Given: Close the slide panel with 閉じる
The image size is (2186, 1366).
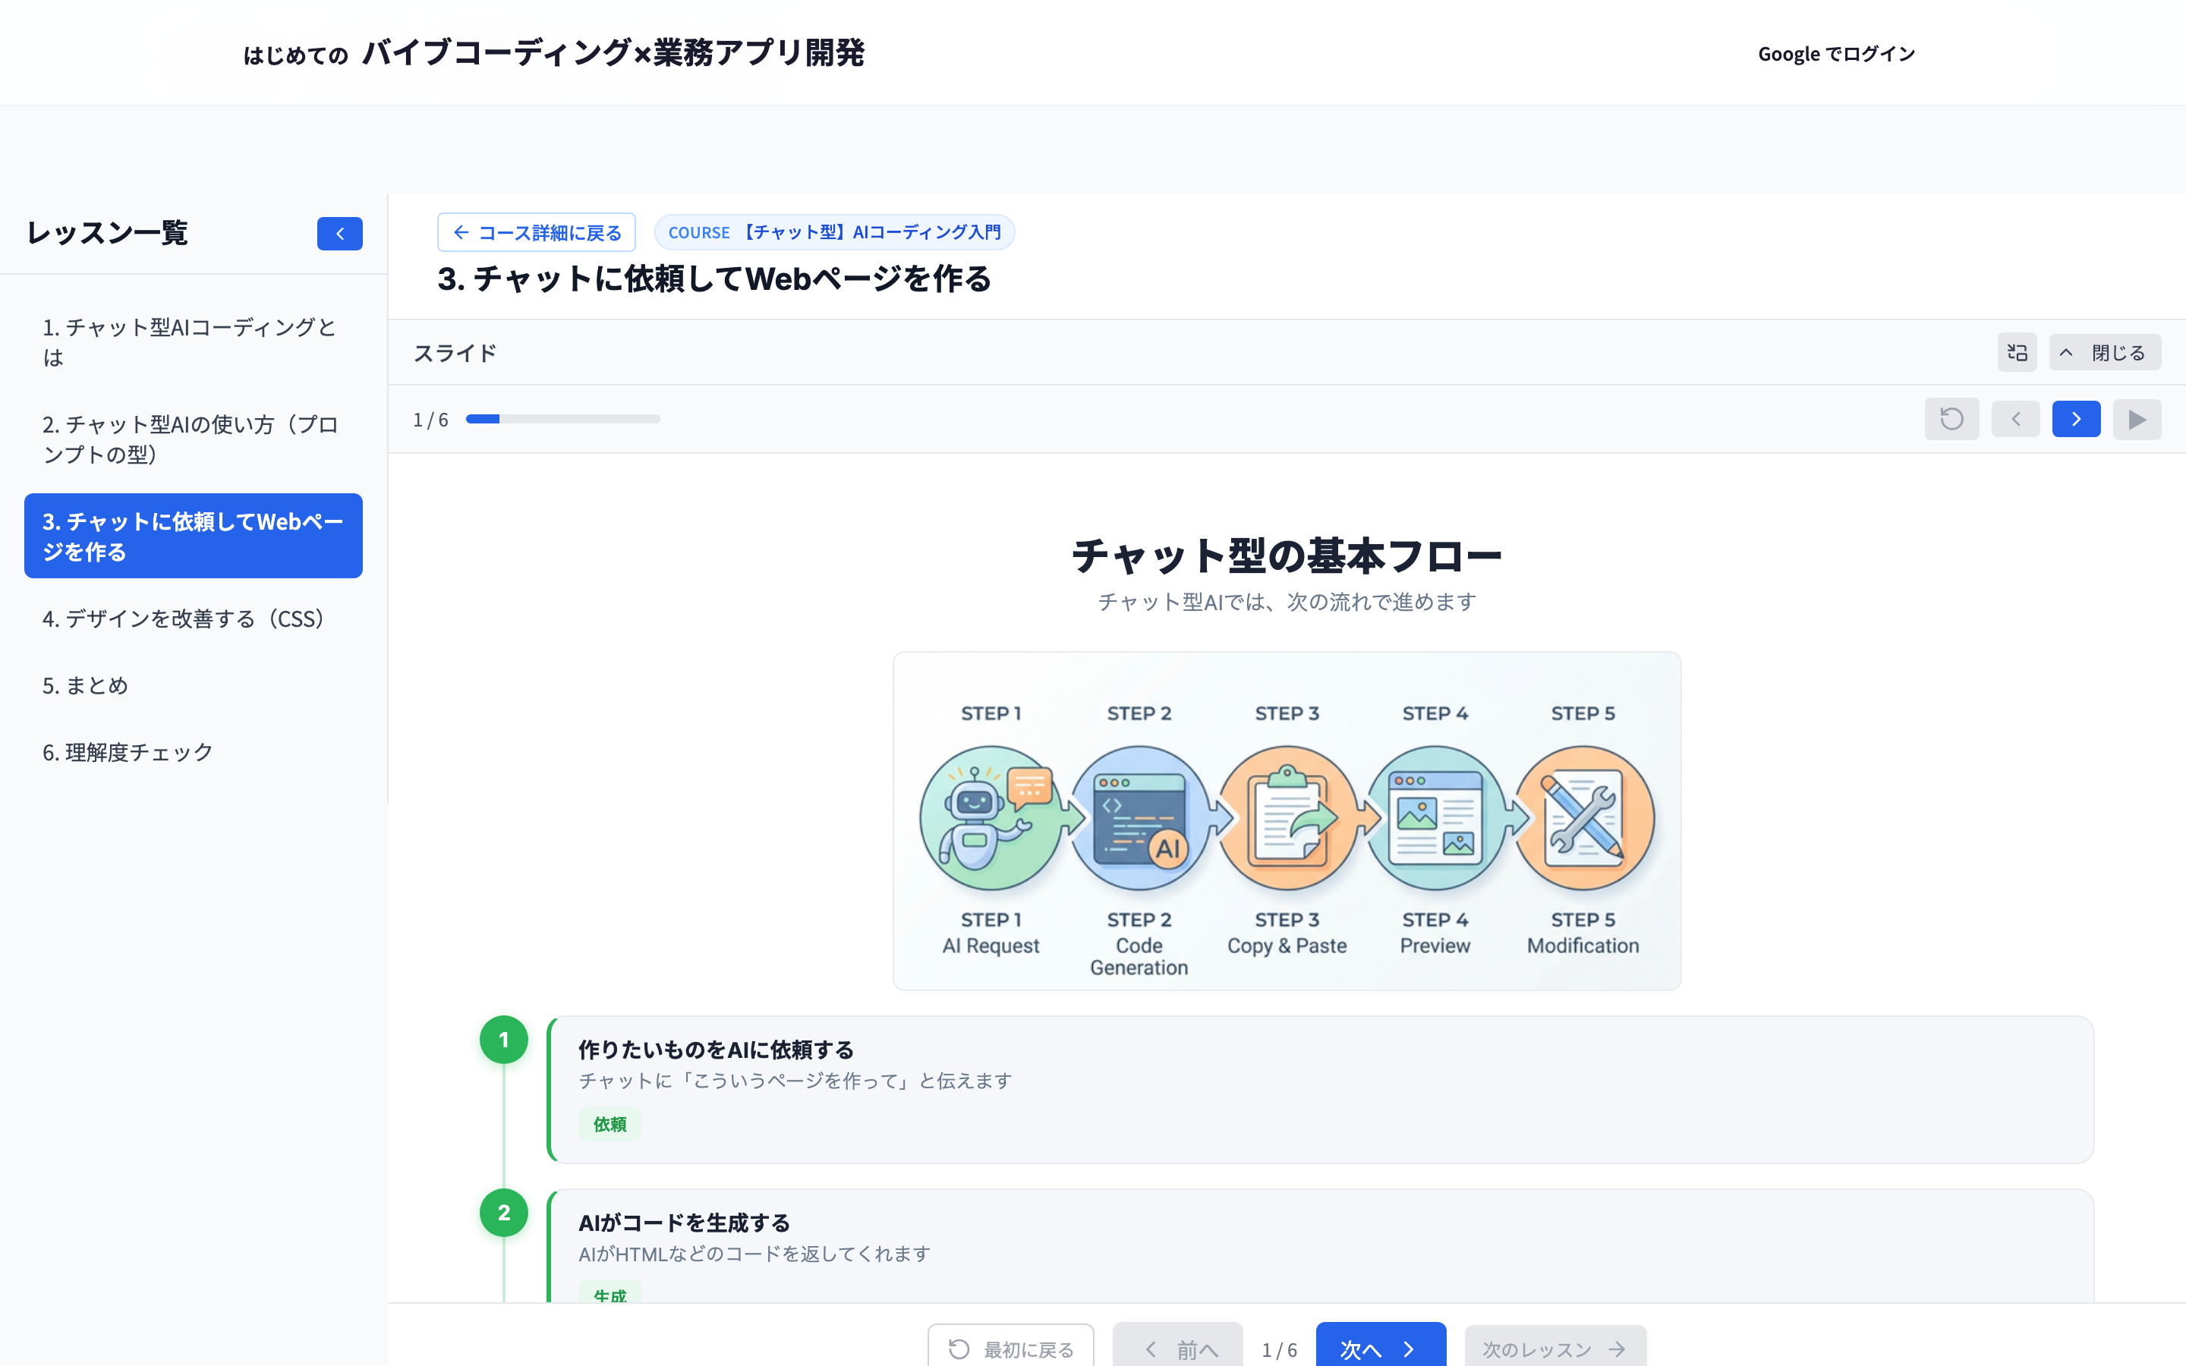Looking at the screenshot, I should [2105, 352].
